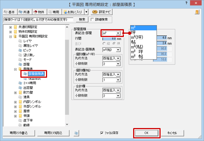Expand the お気に入り dropdown arrow
Image resolution: width=204 pixels, height=141 pixels.
point(86,12)
